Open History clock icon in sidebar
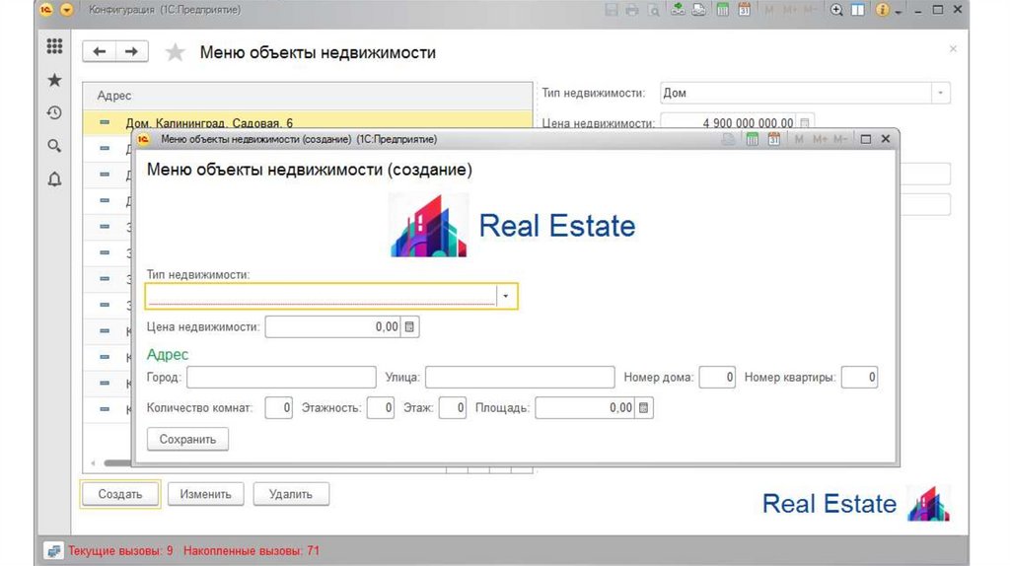 point(54,112)
